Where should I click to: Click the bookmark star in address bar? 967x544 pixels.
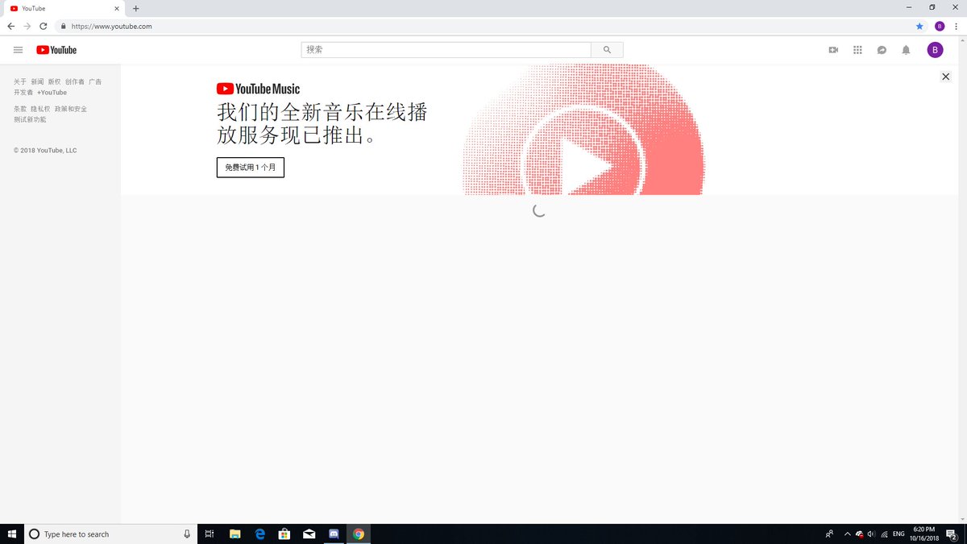pyautogui.click(x=919, y=26)
